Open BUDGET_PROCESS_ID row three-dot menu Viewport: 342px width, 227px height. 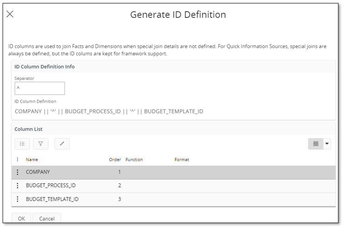click(x=18, y=186)
